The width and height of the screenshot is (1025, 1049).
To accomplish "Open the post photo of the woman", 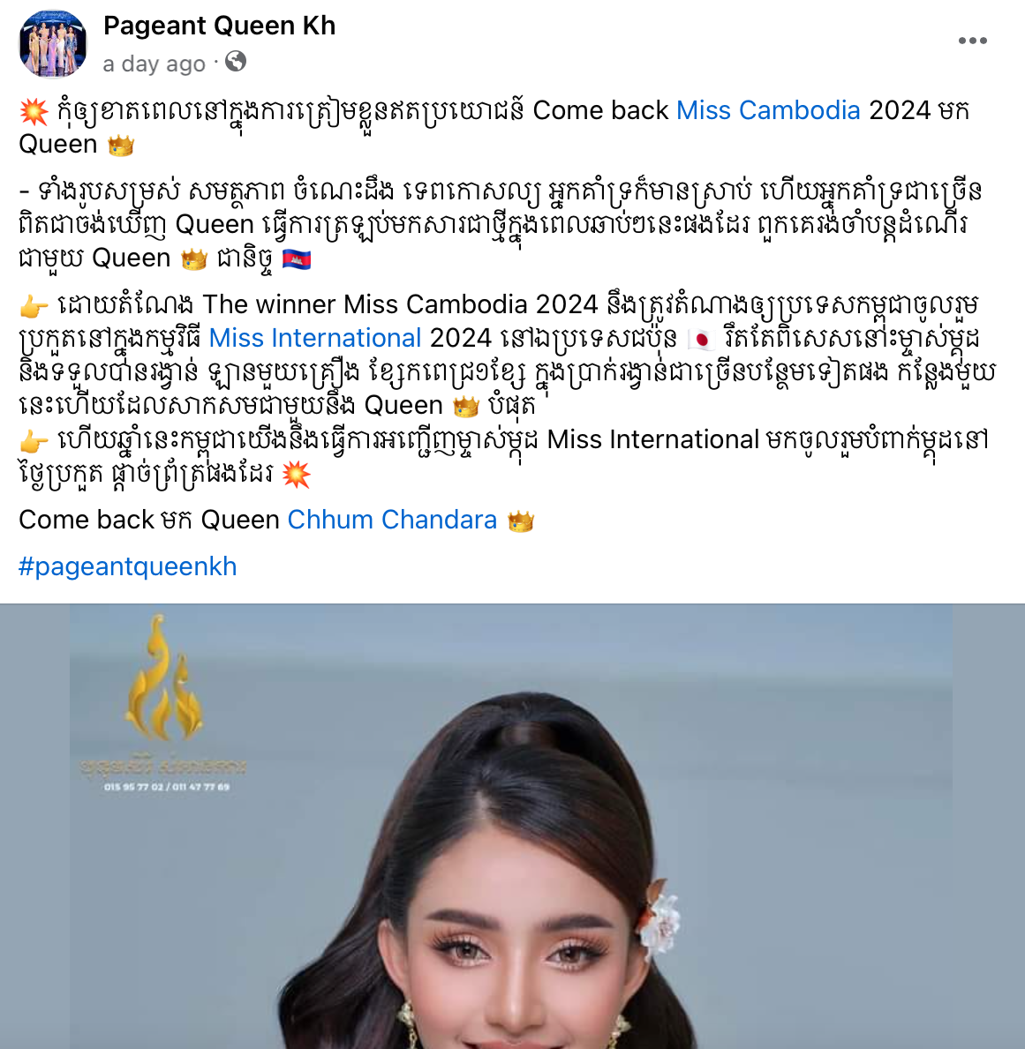I will 512,826.
